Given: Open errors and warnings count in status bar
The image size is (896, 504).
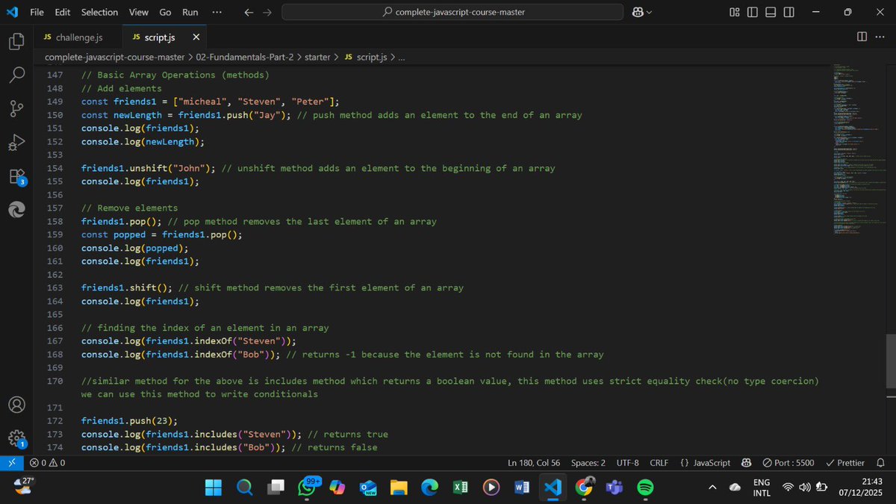Looking at the screenshot, I should click(x=47, y=463).
